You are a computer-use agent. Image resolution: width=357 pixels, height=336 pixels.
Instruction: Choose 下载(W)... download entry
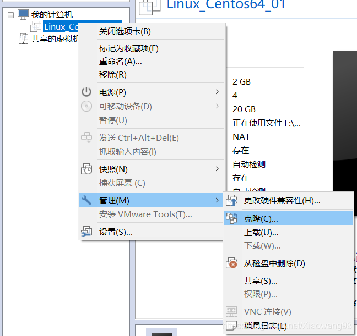288,246
